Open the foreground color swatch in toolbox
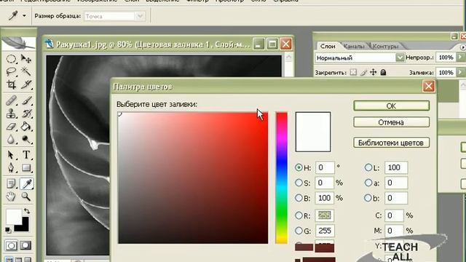 (x=14, y=217)
